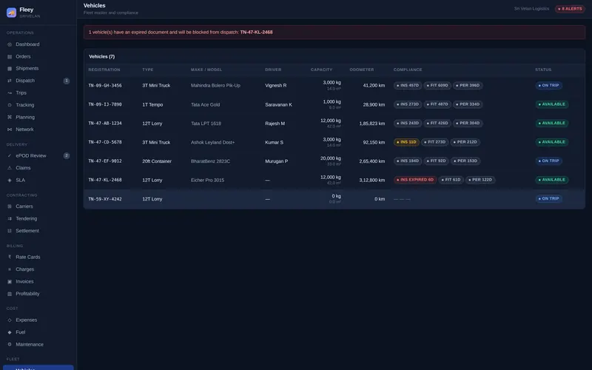Click the Invoices sidebar icon

pyautogui.click(x=10, y=282)
